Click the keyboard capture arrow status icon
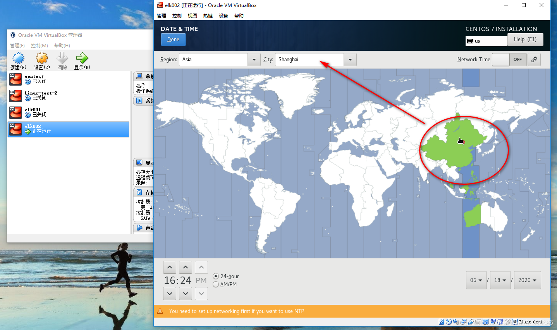Image resolution: width=557 pixels, height=330 pixels. (x=515, y=321)
